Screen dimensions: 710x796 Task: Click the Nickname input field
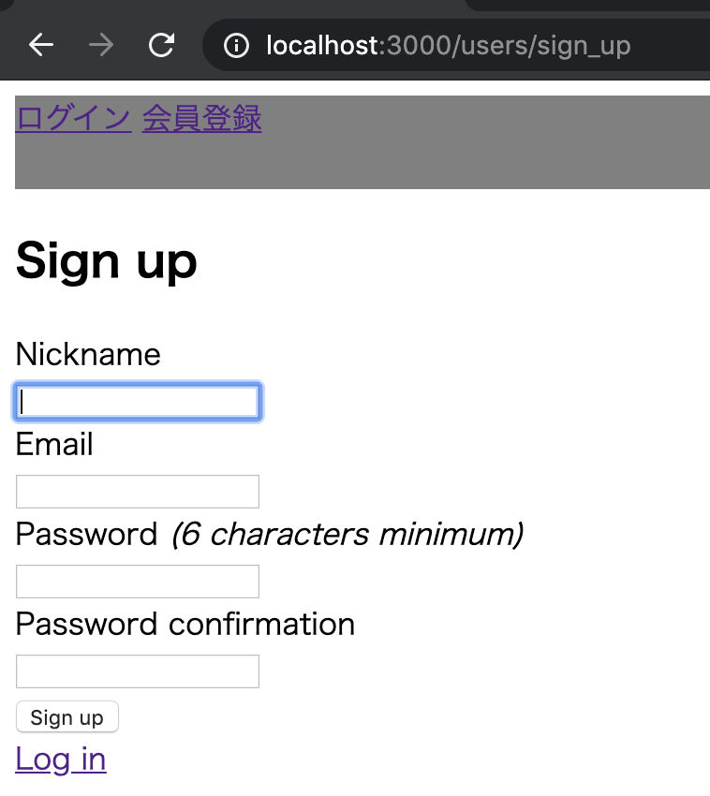tap(137, 401)
